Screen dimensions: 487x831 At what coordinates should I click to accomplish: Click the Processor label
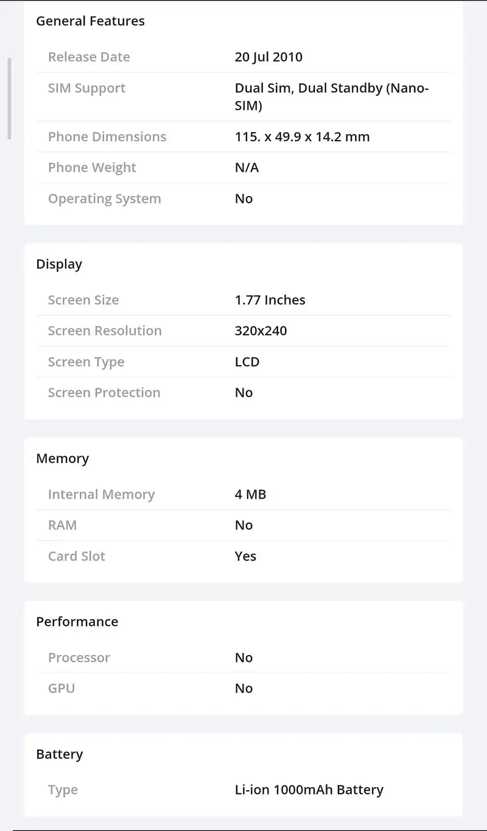(x=79, y=658)
